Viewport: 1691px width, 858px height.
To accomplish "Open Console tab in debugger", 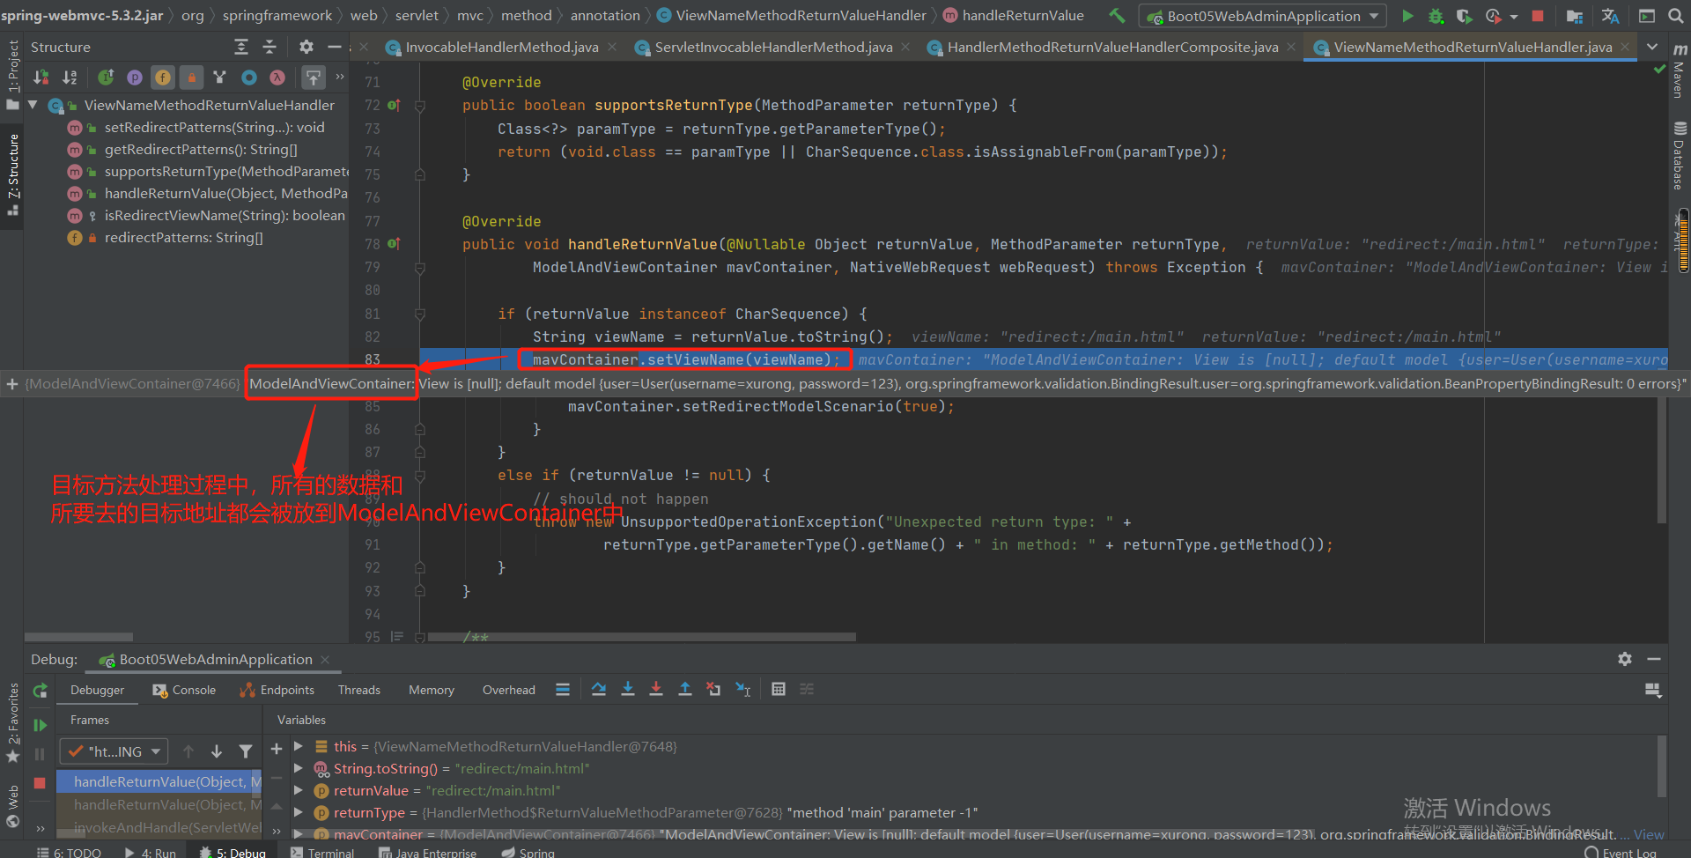I will [x=184, y=690].
